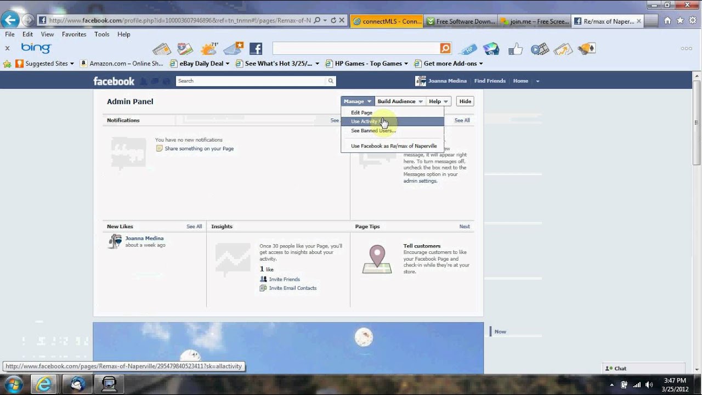Click in the Facebook search field
Screen dimensions: 702x395
[251, 81]
